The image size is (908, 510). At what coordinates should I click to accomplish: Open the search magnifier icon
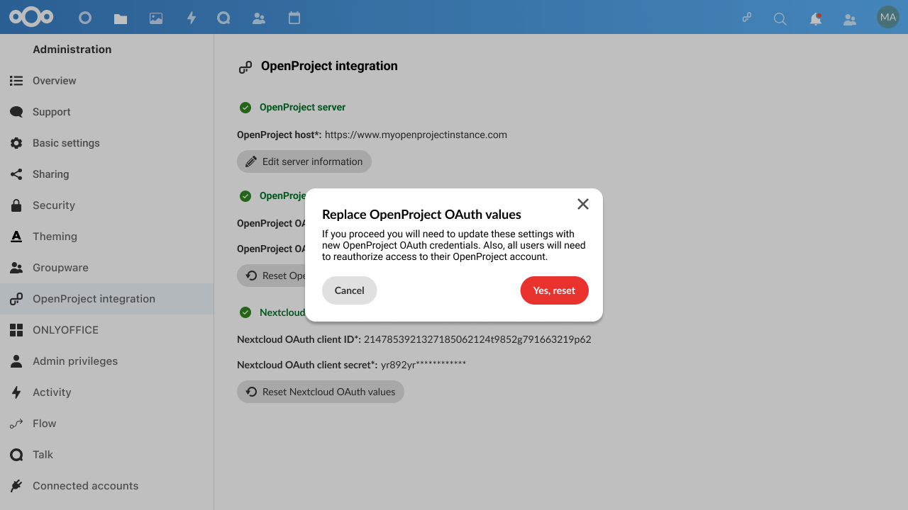(x=780, y=19)
